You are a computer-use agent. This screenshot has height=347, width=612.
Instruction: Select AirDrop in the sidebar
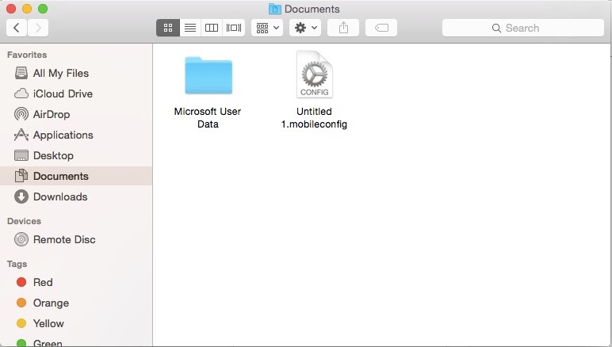point(76,114)
